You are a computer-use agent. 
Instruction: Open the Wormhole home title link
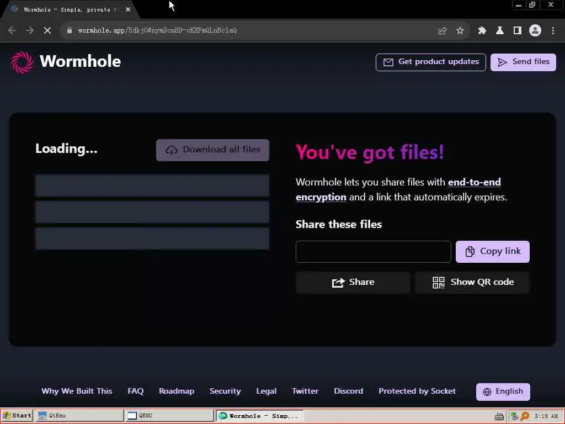(x=80, y=61)
